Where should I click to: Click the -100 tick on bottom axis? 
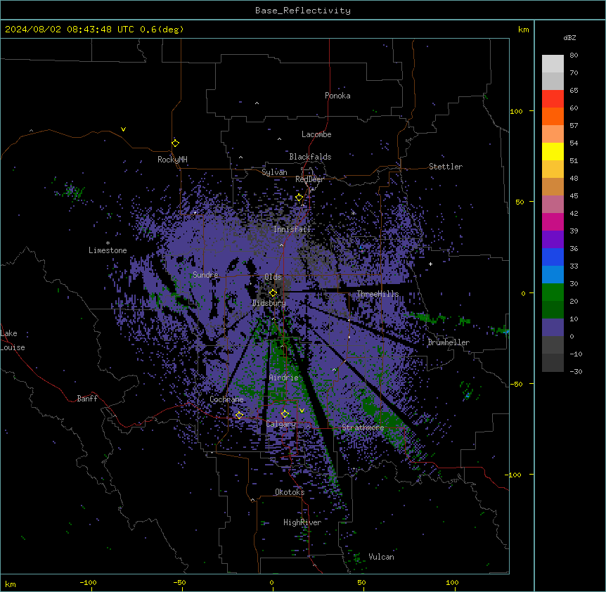pos(88,582)
